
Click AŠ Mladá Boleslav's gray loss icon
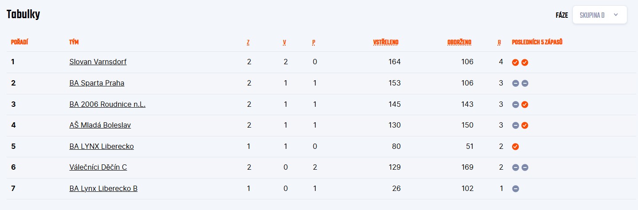pyautogui.click(x=516, y=125)
